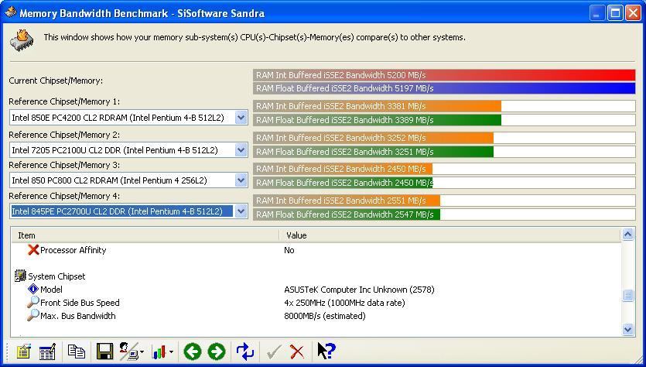
Task: Click the bar chart toolbar icon
Action: click(159, 352)
